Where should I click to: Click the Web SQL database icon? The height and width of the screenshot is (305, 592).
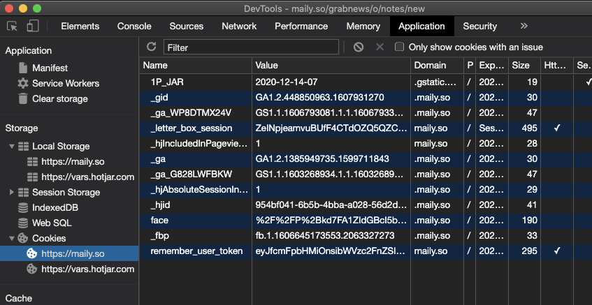point(23,223)
